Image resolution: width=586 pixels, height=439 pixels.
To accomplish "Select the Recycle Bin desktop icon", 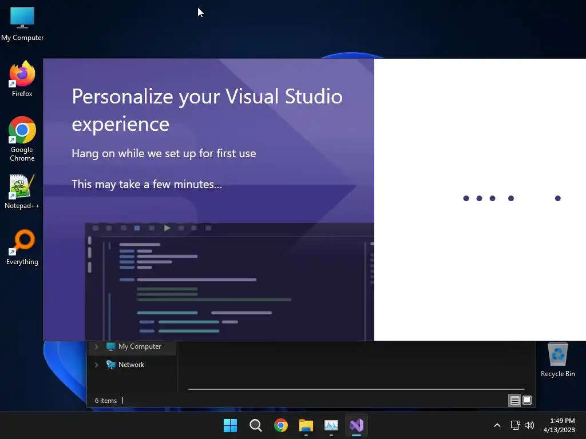I will (x=557, y=360).
